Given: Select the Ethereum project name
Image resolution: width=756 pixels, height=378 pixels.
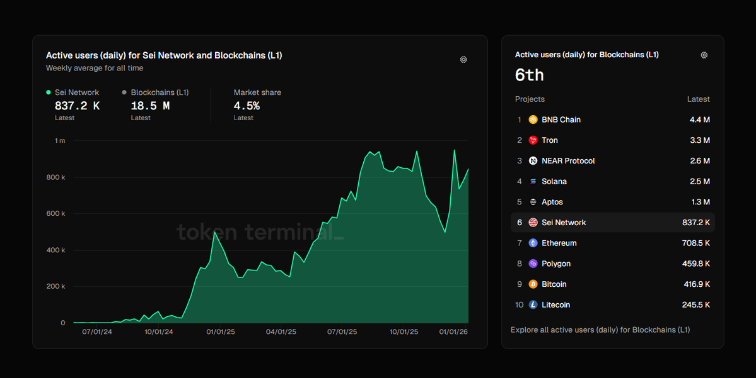Looking at the screenshot, I should pyautogui.click(x=559, y=243).
